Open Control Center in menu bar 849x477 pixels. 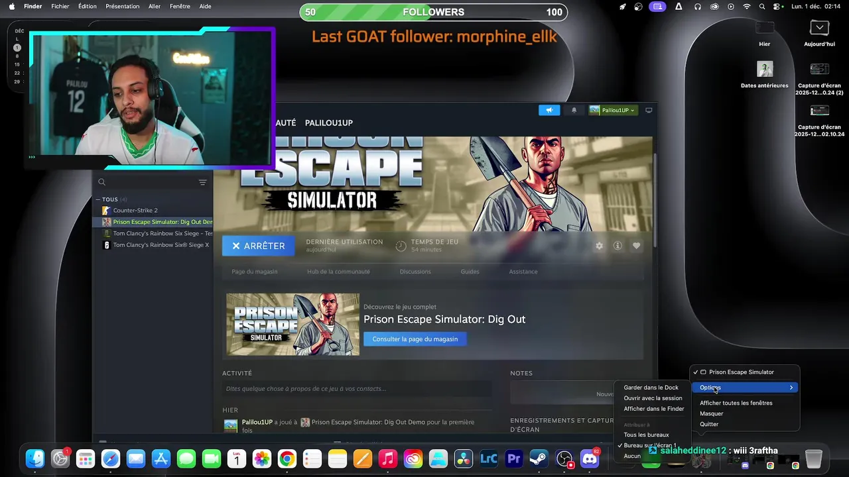[777, 7]
